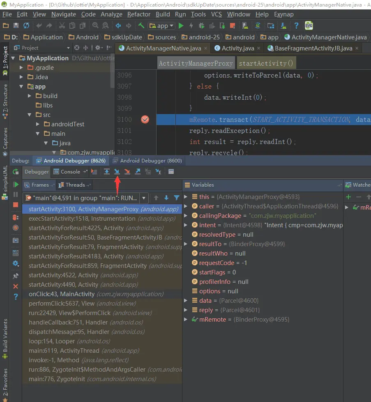The height and width of the screenshot is (402, 371).
Task: Expand the build folder in the project tree
Action: pyautogui.click(x=30, y=96)
